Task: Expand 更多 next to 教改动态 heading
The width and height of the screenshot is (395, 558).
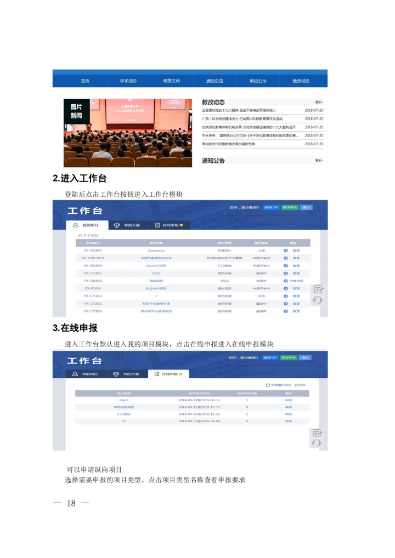Action: (x=319, y=102)
